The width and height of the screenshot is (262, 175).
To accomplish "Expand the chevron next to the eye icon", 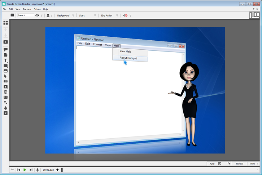I will coord(42,15).
